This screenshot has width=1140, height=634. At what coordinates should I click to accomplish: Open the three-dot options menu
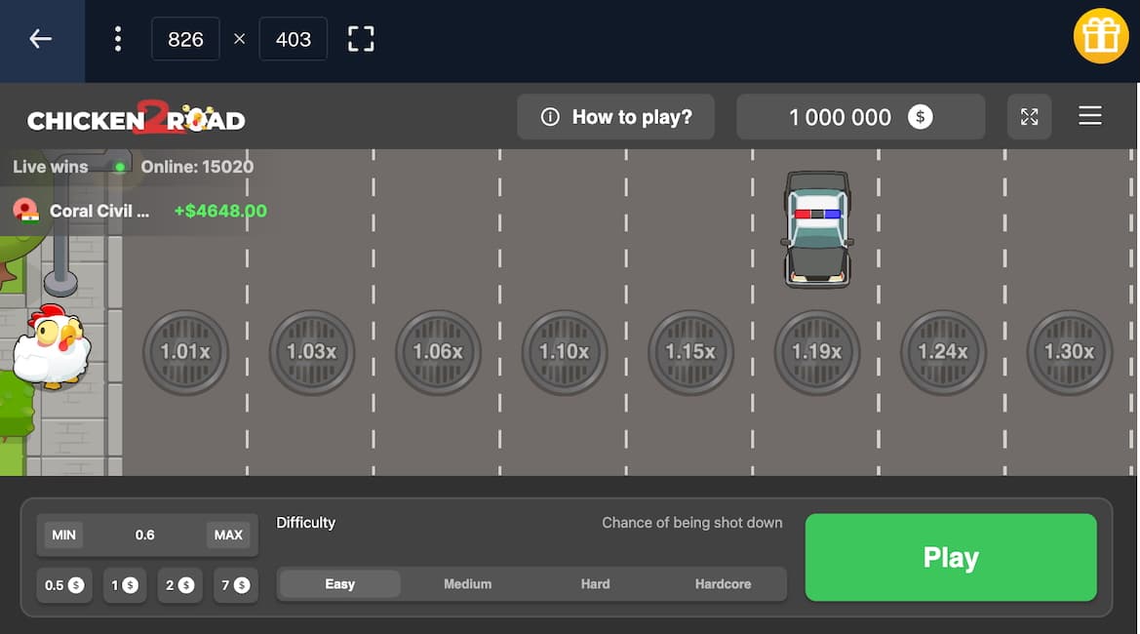coord(118,39)
